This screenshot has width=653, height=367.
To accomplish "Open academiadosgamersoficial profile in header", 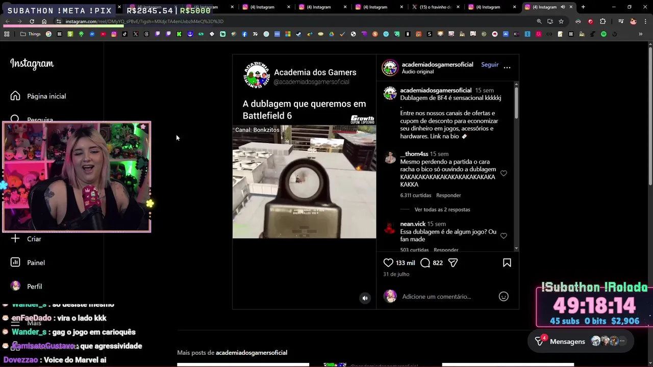I will (x=437, y=64).
